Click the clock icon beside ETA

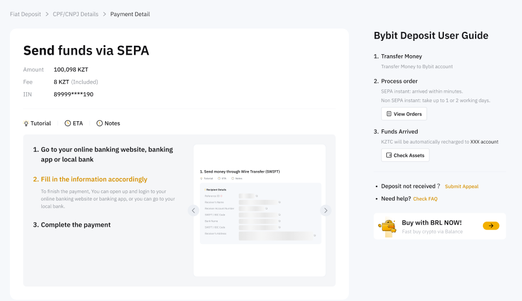(68, 123)
